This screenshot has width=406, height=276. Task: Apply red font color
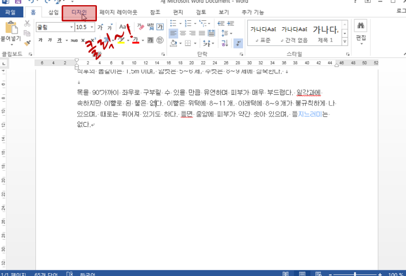136,40
